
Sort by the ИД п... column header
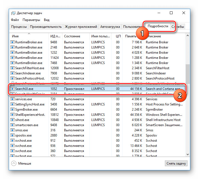click(x=55, y=36)
